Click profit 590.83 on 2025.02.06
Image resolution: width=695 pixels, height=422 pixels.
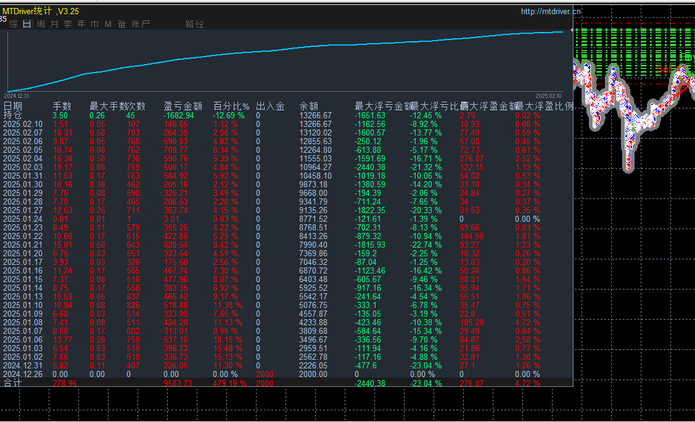[176, 141]
